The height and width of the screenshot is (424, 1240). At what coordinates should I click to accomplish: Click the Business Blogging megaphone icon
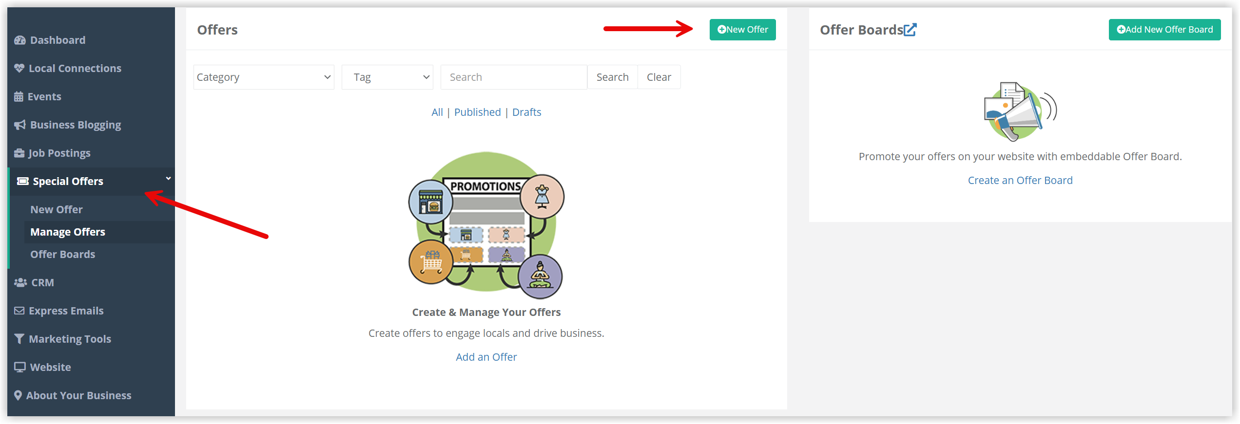pyautogui.click(x=20, y=125)
